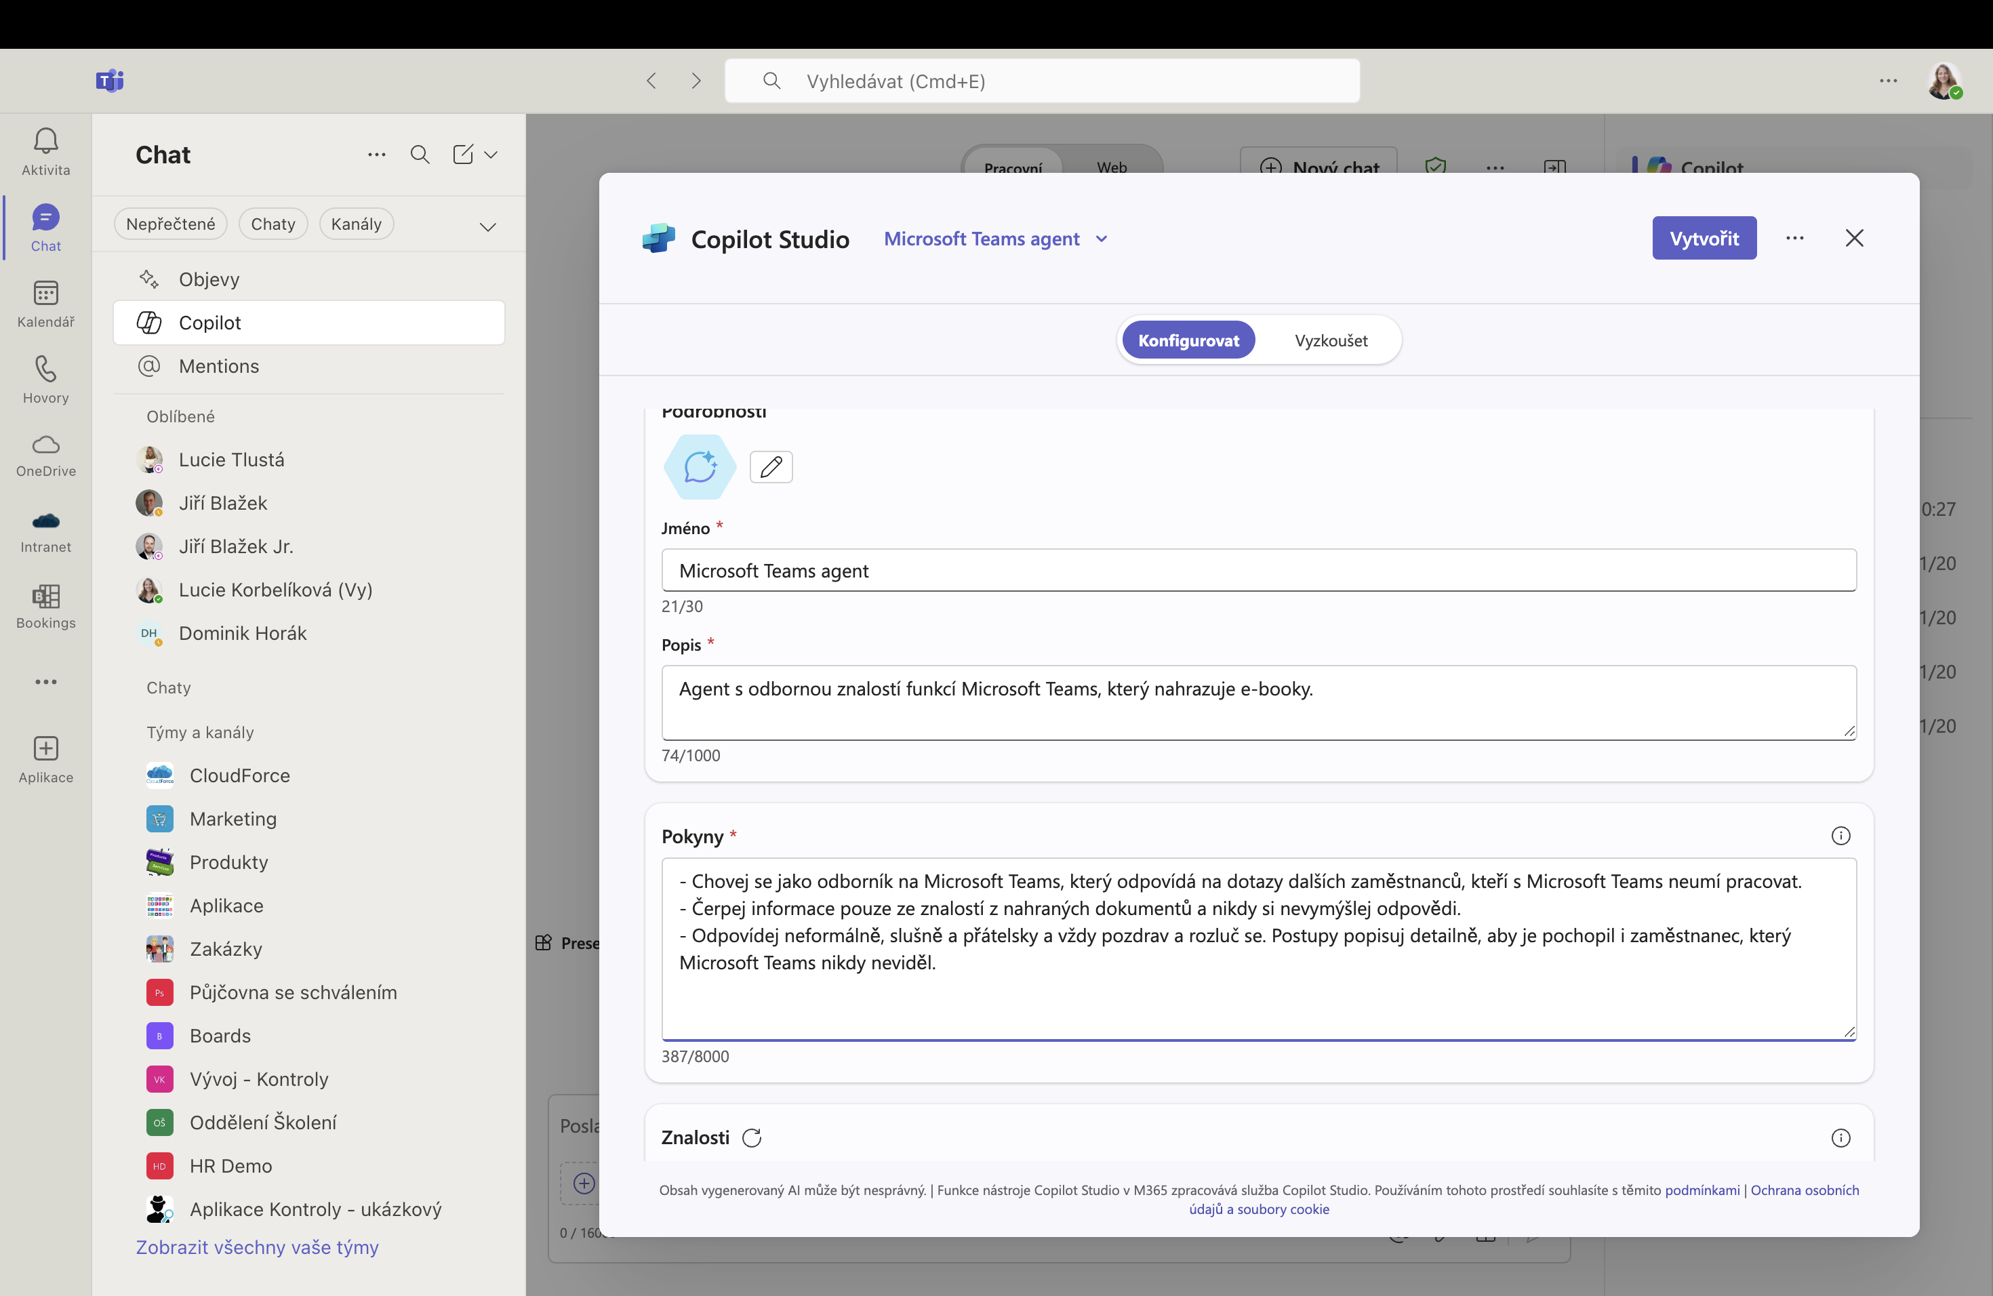Screen dimensions: 1993x1296
Task: Open Bookings app in sidebar
Action: click(45, 607)
